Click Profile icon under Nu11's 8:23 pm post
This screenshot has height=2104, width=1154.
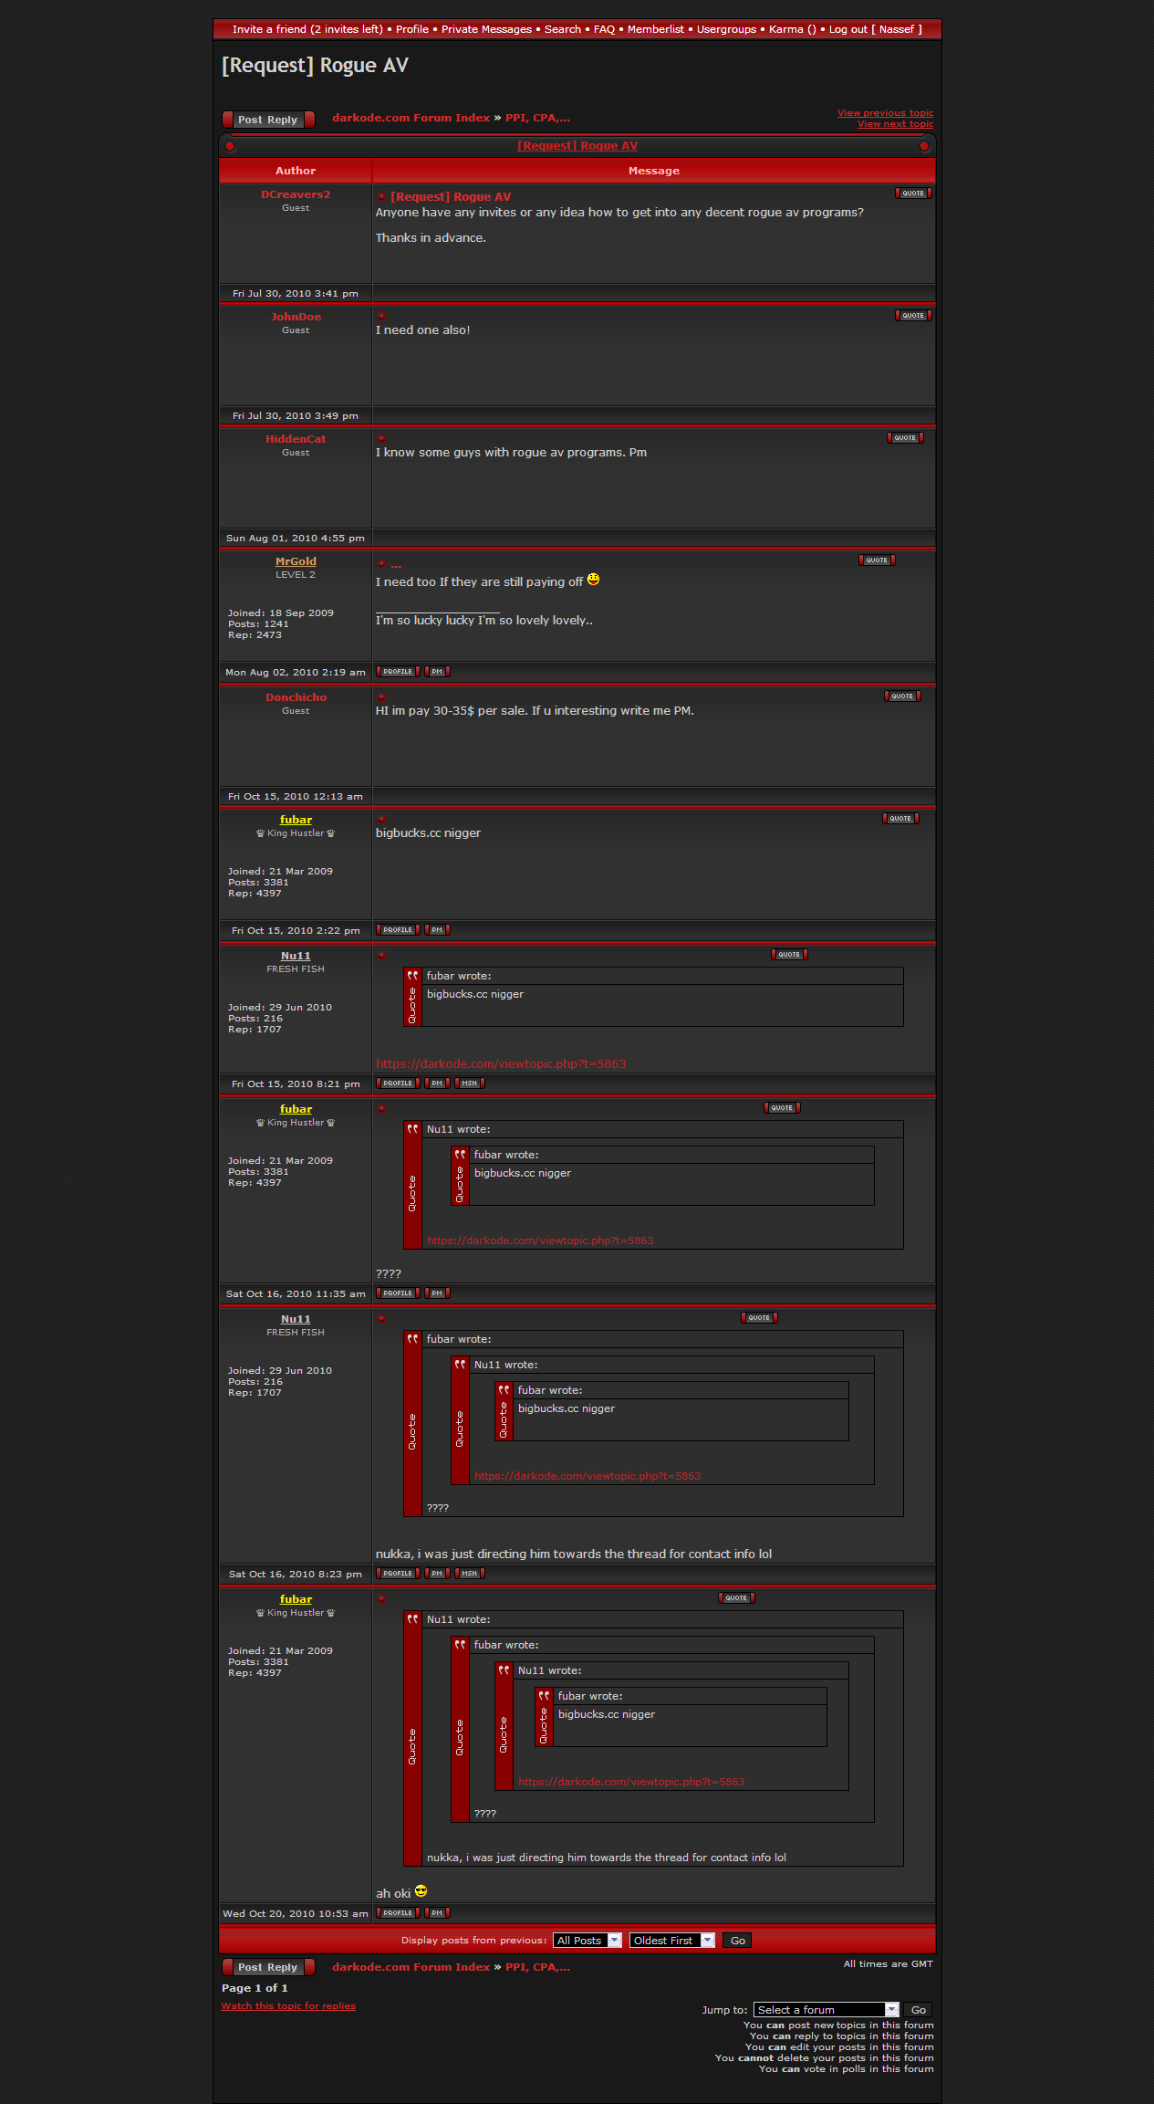tap(398, 1574)
